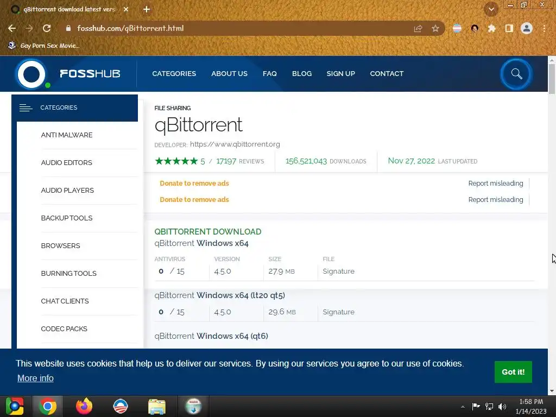Download qBittorrent Windows x64
Screen dimensions: 556x417
click(x=201, y=243)
